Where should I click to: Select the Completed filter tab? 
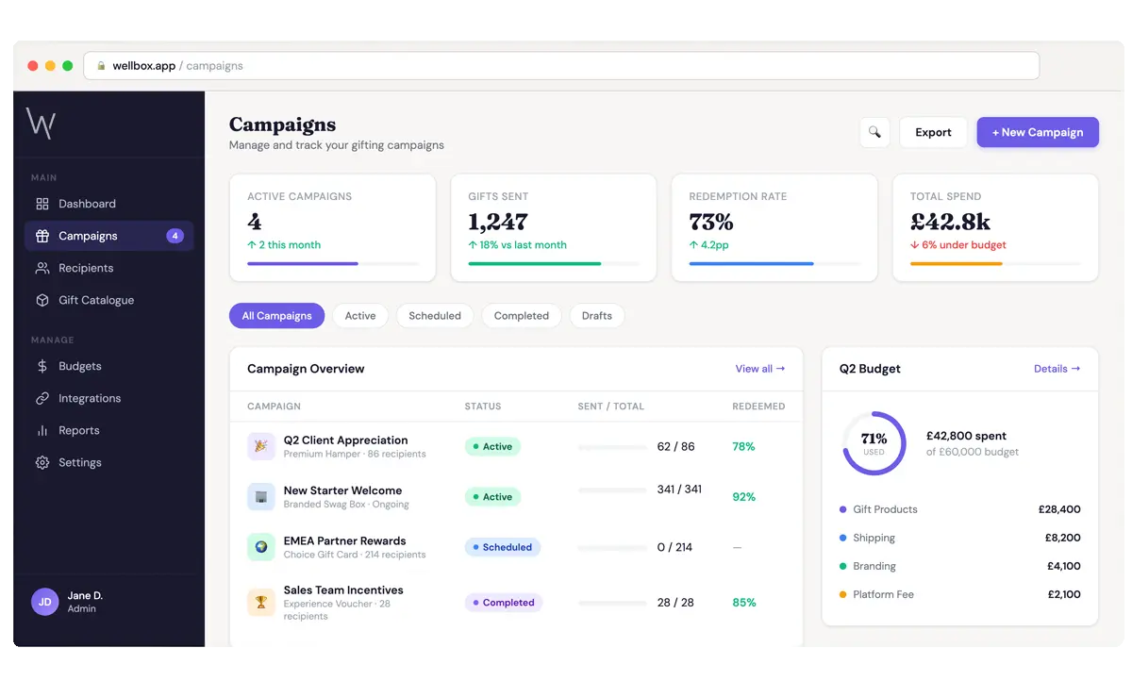(x=521, y=315)
